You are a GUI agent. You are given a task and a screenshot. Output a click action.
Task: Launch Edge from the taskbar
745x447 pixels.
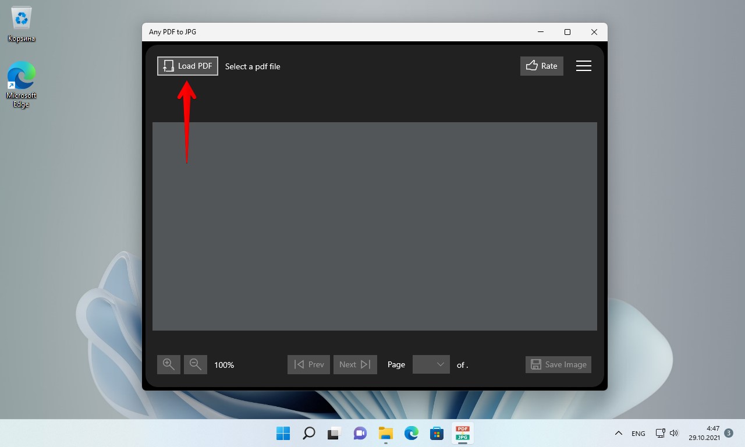(x=411, y=433)
